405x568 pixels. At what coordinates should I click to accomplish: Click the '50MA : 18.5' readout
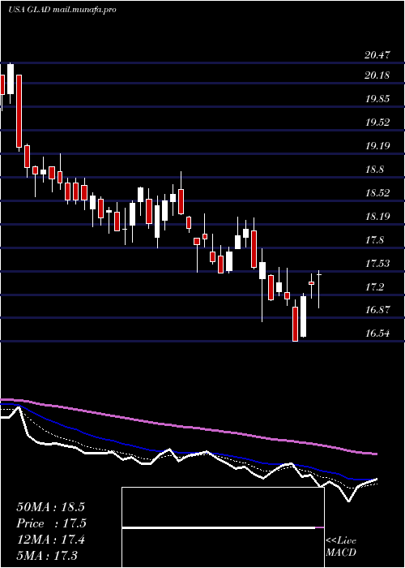[x=50, y=507]
